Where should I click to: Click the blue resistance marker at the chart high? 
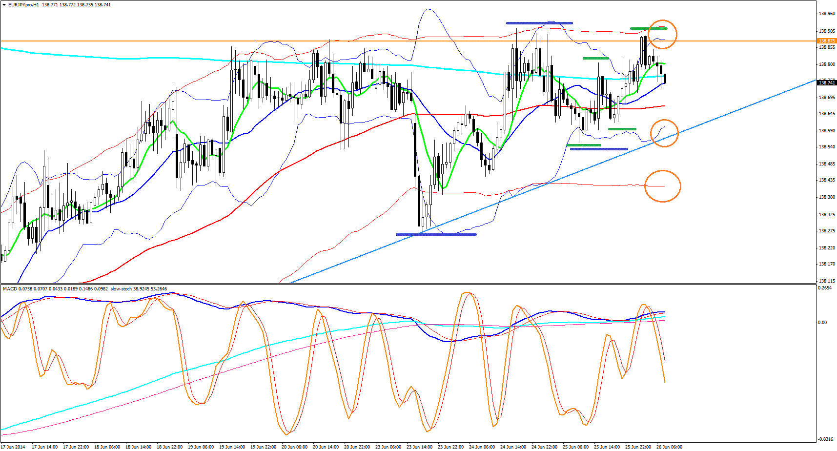pos(539,23)
